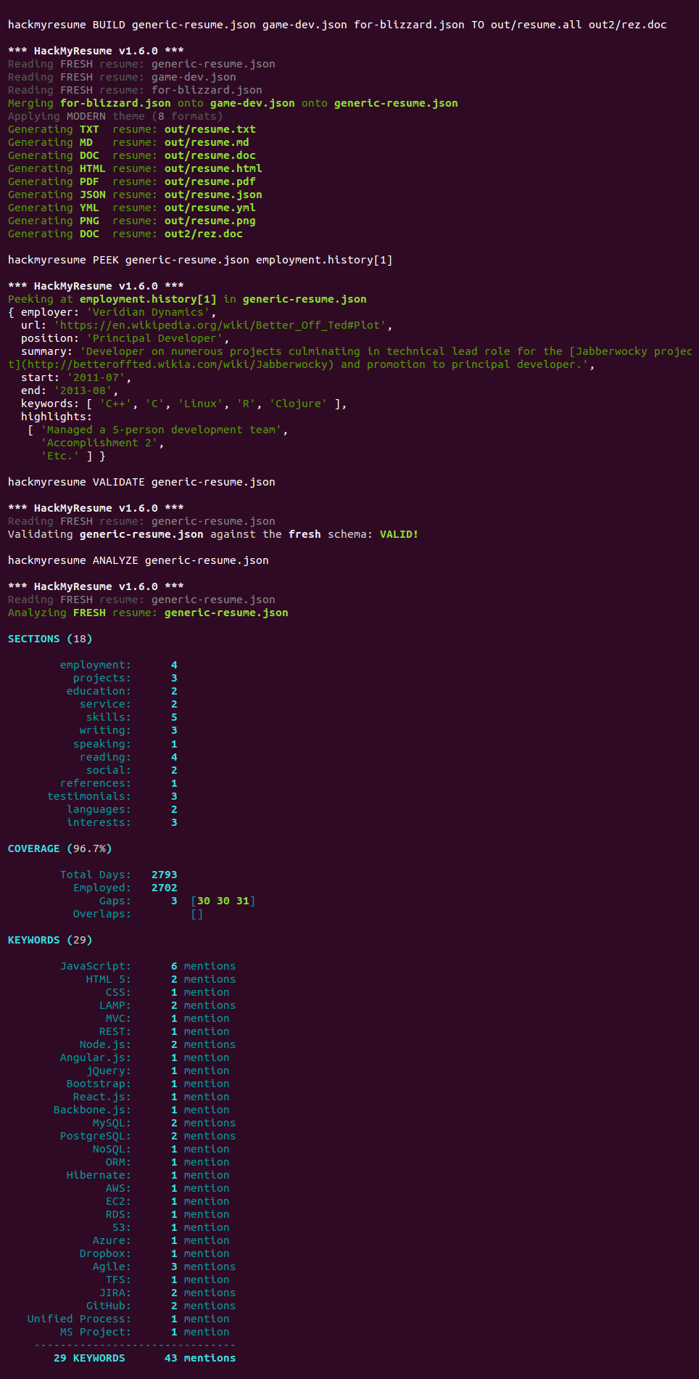Click the 'JavaScript:' keyword row
This screenshot has height=1379, width=699.
pyautogui.click(x=148, y=966)
